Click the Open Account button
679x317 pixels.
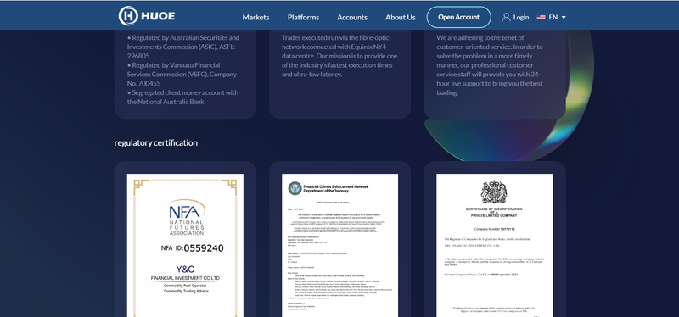pos(458,17)
